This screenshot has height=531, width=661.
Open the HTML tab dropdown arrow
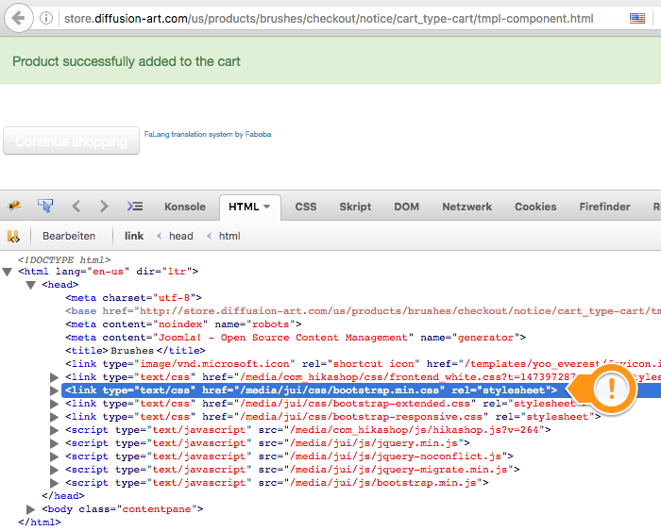coord(267,207)
